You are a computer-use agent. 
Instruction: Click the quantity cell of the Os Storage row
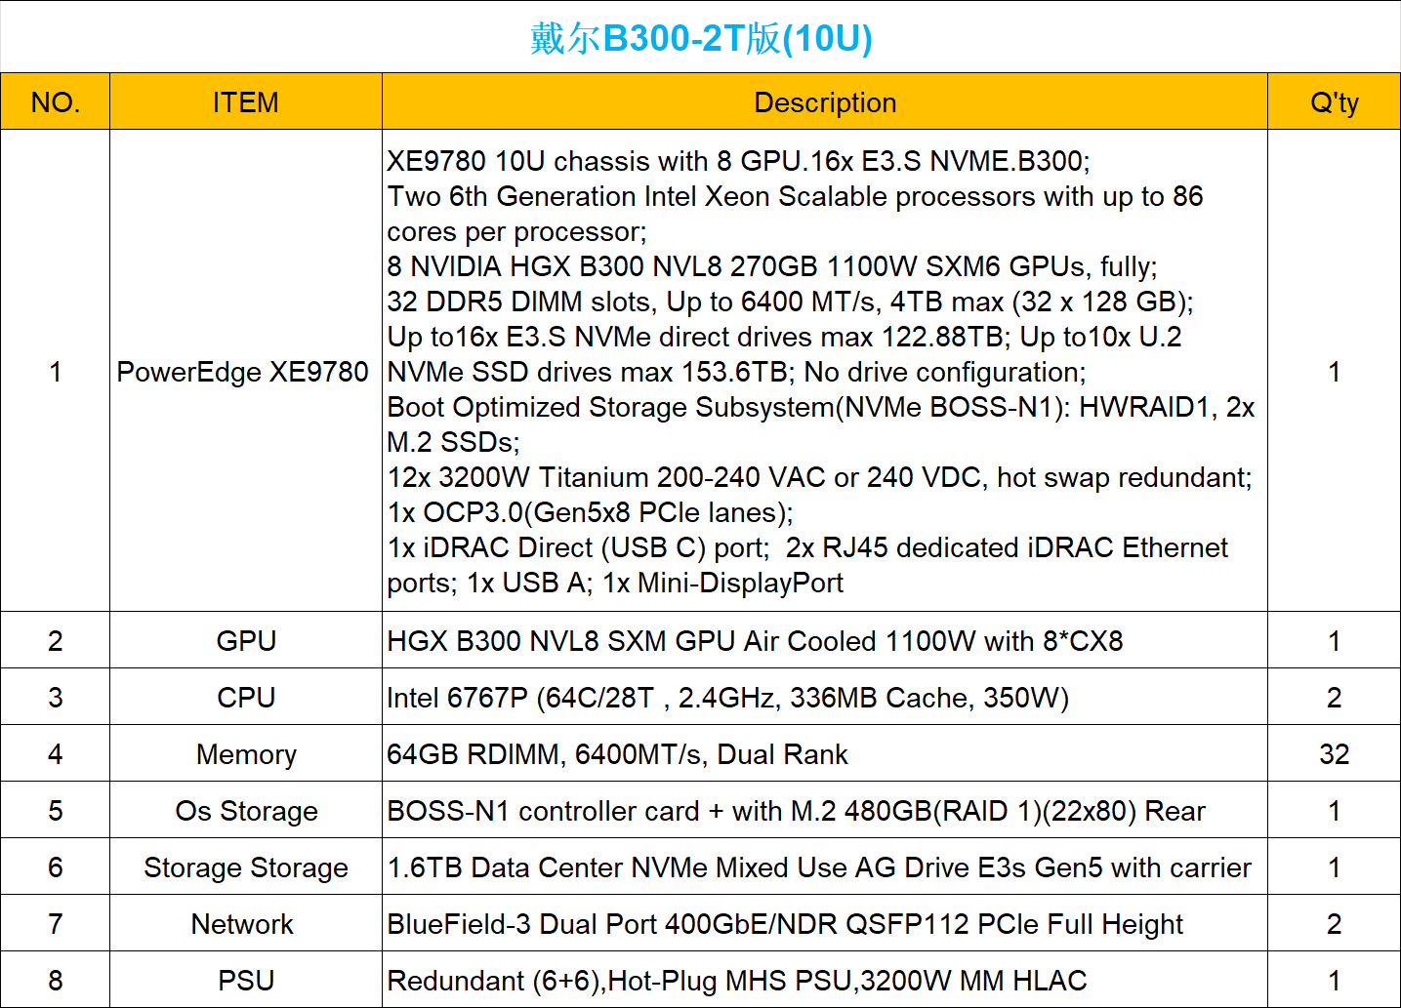[x=1335, y=810]
